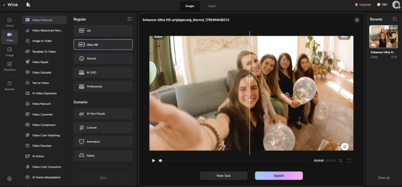Viewport: 402px width, 187px height.
Task: Select Video Watermark Remover tool
Action: click(45, 31)
